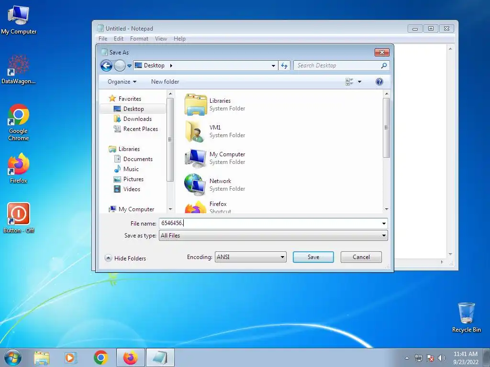
Task: Select Documents library
Action: pyautogui.click(x=138, y=159)
